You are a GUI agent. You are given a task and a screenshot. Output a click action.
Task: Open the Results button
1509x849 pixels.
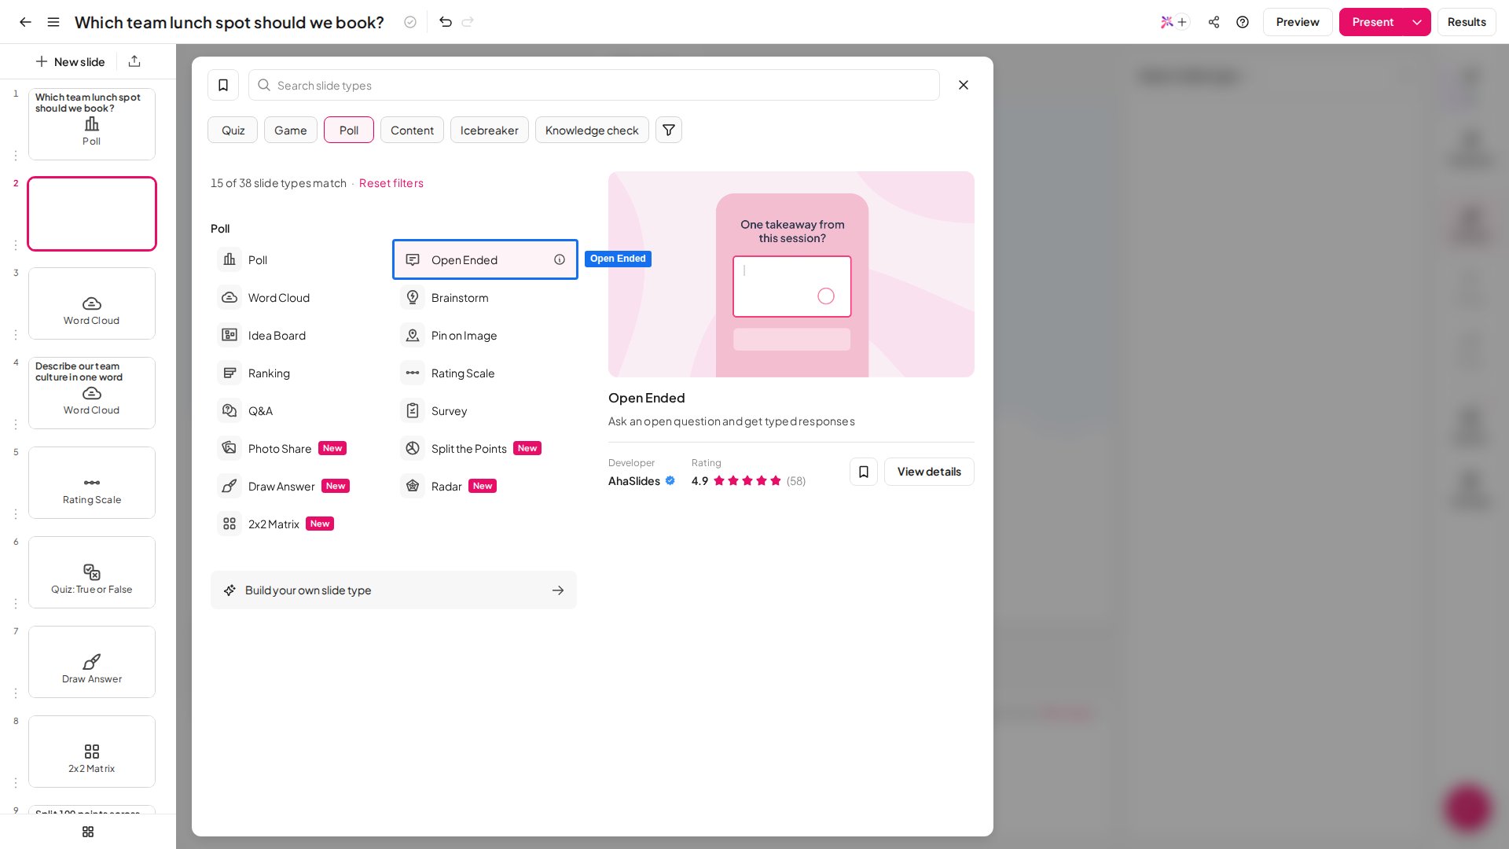[x=1467, y=22]
